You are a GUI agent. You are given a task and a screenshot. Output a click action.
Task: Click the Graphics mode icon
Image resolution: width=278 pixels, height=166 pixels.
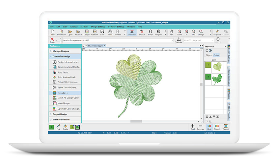pyautogui.click(x=217, y=32)
